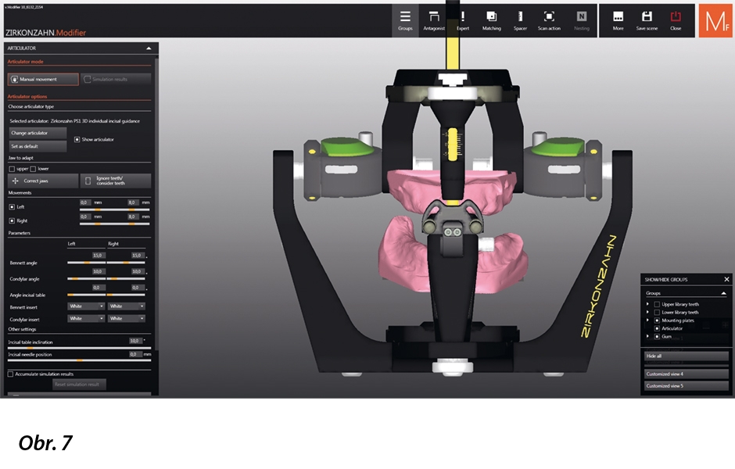Show Lower library teeth group
Screen dimensions: 735x469
pos(657,312)
